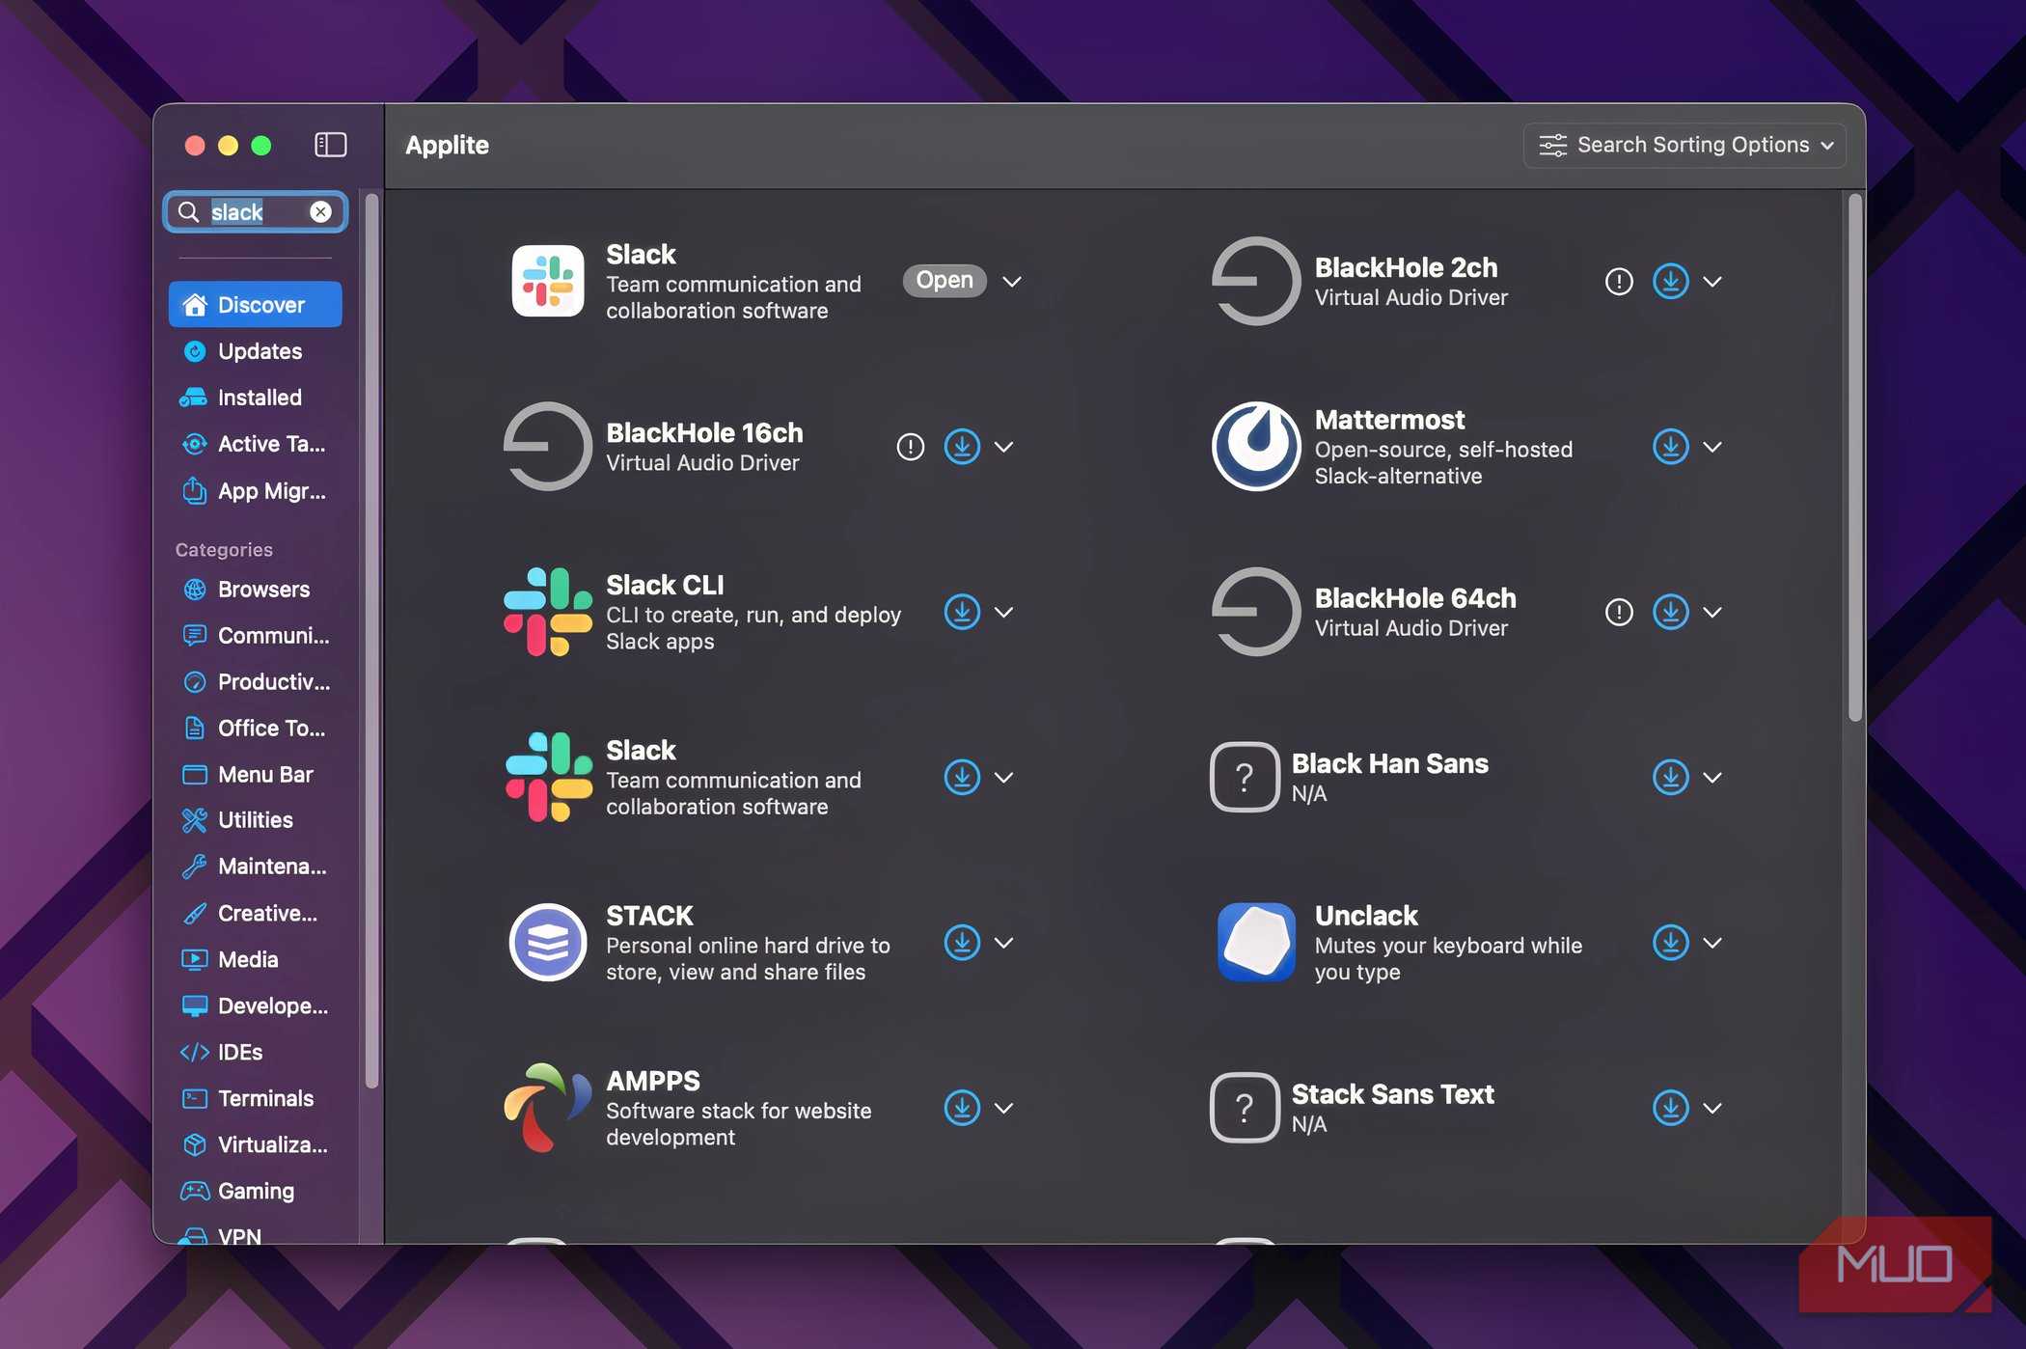The width and height of the screenshot is (2026, 1349).
Task: Download BlackHole 2ch
Action: pyautogui.click(x=1671, y=282)
